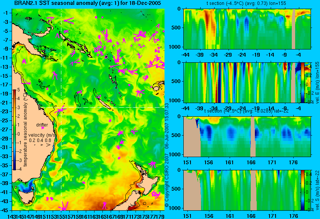Click the '-1' label on the map latitude axis

5,13
